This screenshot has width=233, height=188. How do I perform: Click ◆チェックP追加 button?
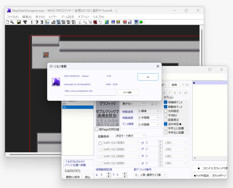coord(201,176)
